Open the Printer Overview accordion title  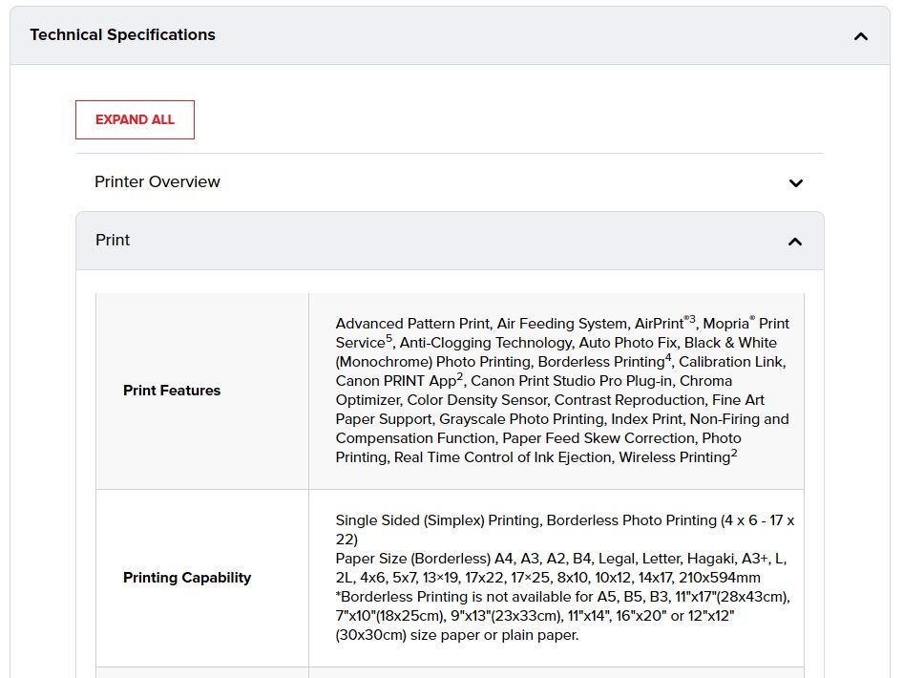tap(157, 181)
